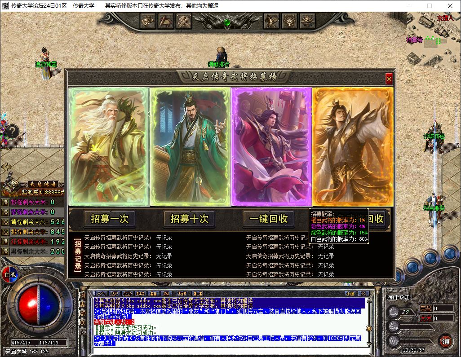Select the green-robed scholar general card
This screenshot has width=461, height=357.
point(190,147)
